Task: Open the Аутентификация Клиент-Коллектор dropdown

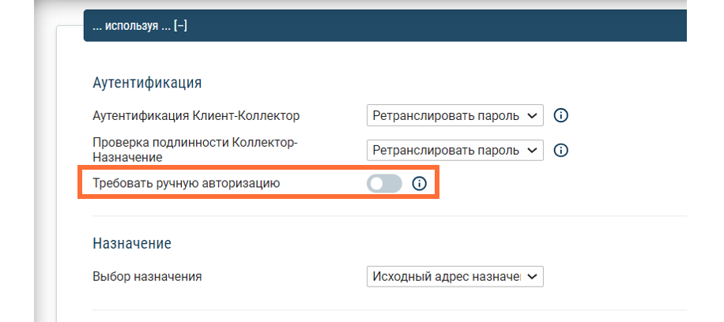Action: 454,116
